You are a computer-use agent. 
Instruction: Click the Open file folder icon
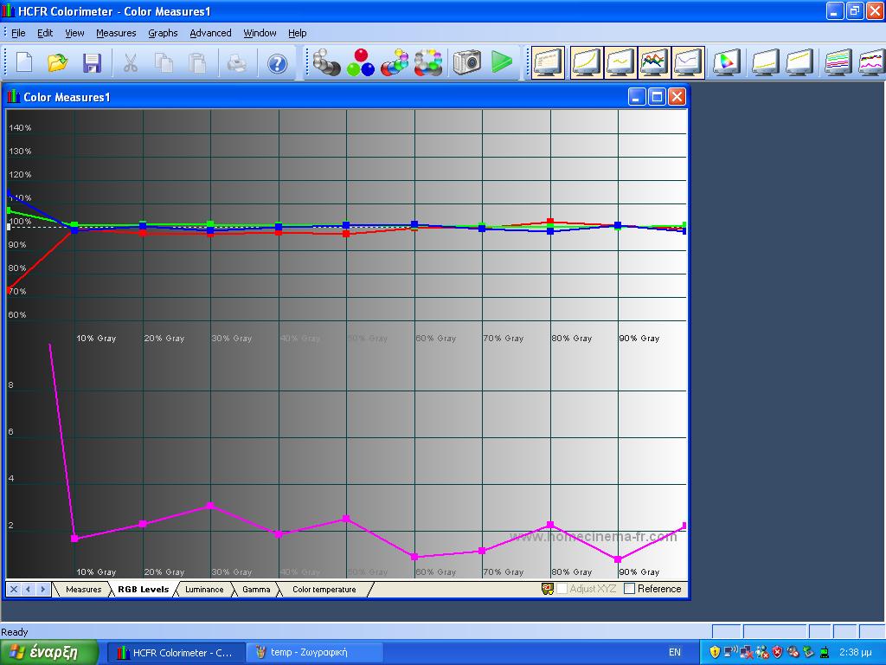pyautogui.click(x=57, y=62)
